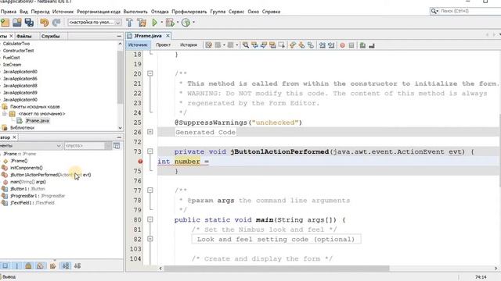Switch to the Файлы tab
This screenshot has width=501, height=281.
[x=23, y=36]
